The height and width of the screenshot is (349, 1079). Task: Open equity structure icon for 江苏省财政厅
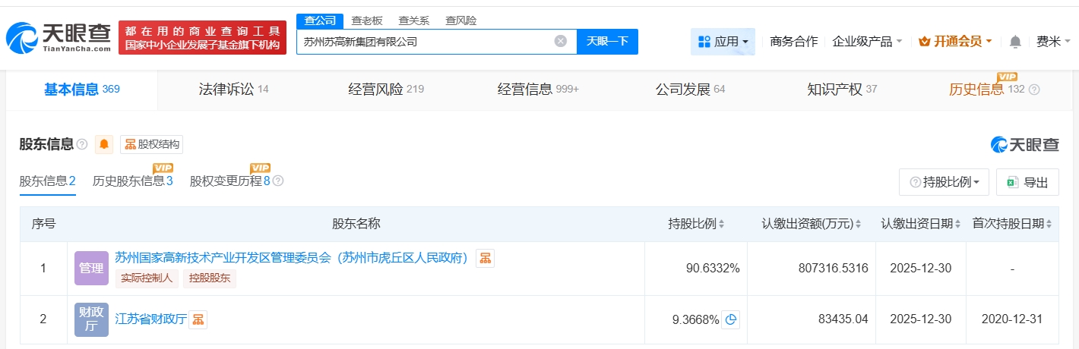[198, 319]
